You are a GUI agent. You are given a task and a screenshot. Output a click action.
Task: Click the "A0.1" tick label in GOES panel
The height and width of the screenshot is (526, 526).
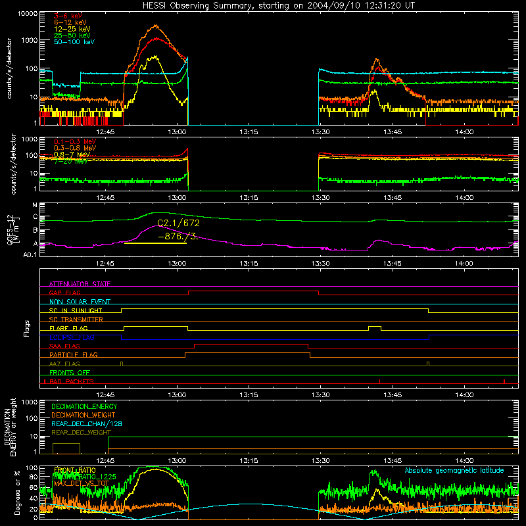(x=30, y=254)
